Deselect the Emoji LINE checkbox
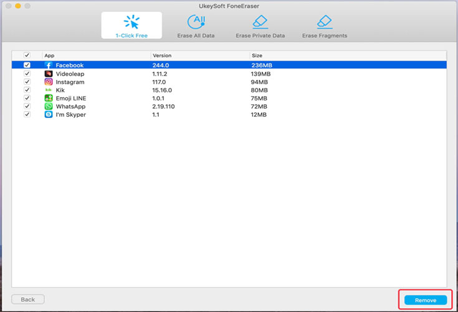Viewport: 458px width, 312px height. 27,98
